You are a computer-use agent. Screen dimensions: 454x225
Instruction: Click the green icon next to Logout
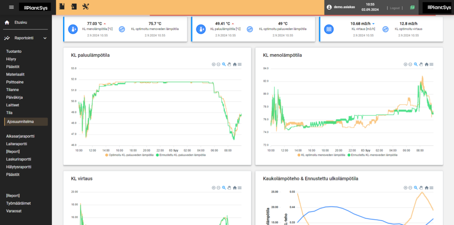click(x=412, y=8)
